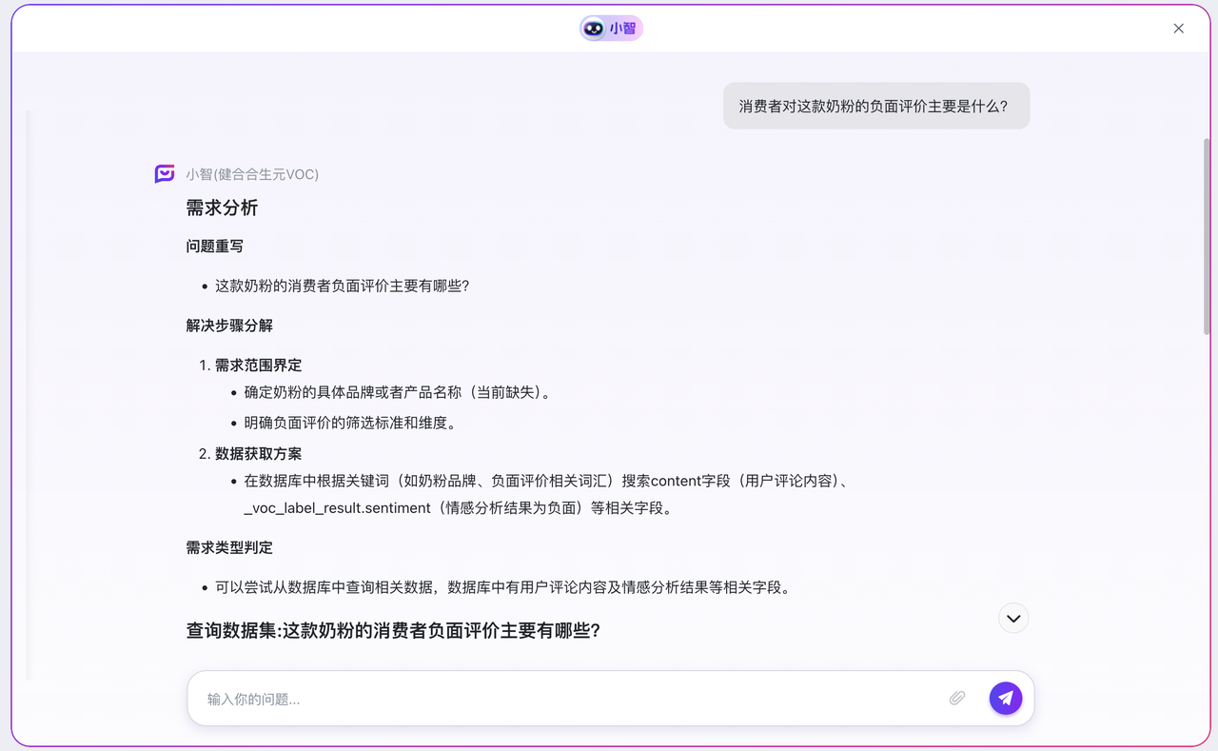1218x751 pixels.
Task: Click the 确定奶粉的具体品牌 bullet point
Action: [397, 392]
